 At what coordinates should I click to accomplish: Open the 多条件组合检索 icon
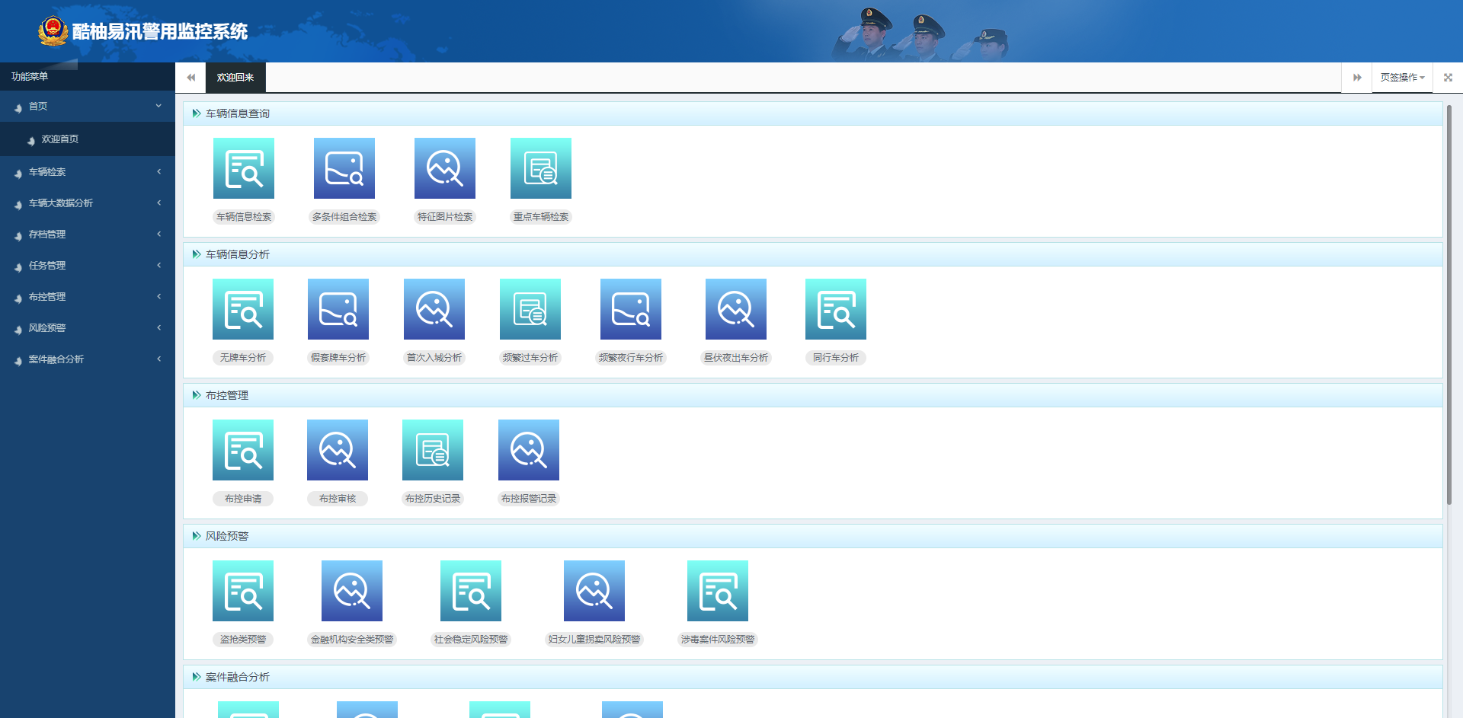click(344, 168)
